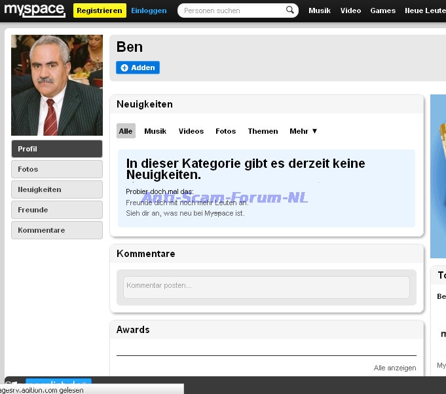Open Video in top navigation
This screenshot has width=446, height=394.
click(x=350, y=10)
